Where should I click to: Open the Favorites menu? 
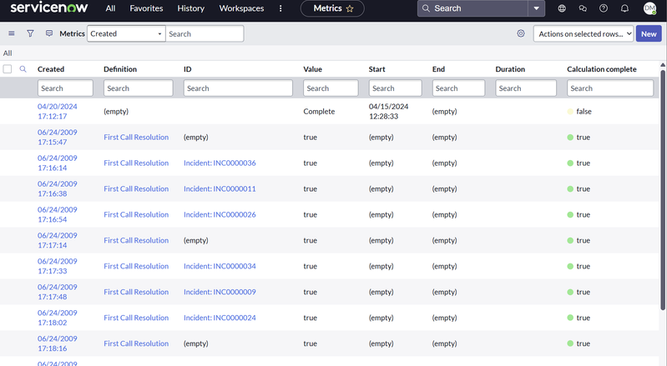point(146,8)
